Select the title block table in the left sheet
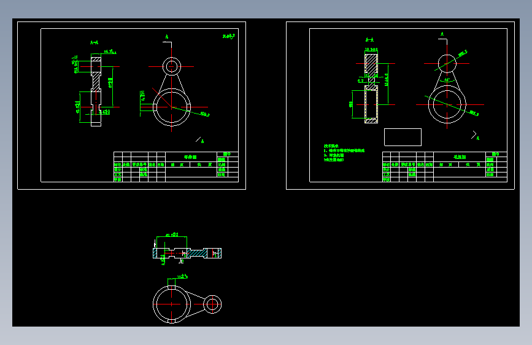This screenshot has width=532, height=345. pyautogui.click(x=175, y=167)
